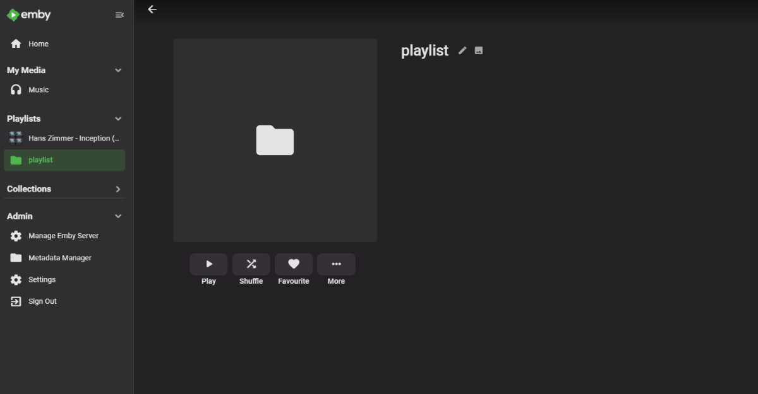Image resolution: width=758 pixels, height=394 pixels.
Task: Collapse the Admin section
Action: (x=117, y=216)
